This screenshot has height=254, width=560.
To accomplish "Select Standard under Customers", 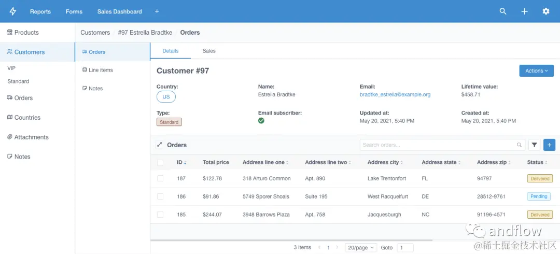I will (x=18, y=81).
